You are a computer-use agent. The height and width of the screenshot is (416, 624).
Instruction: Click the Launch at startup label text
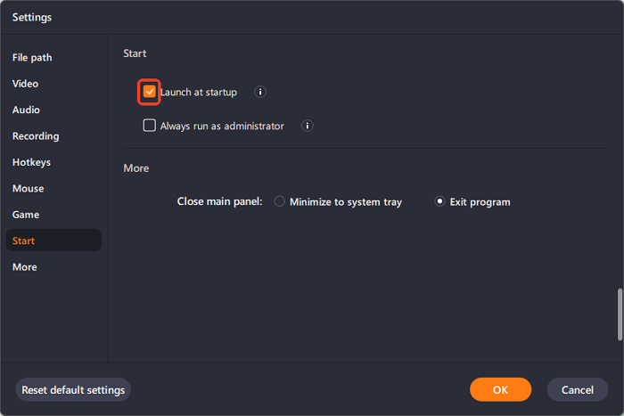(x=199, y=93)
